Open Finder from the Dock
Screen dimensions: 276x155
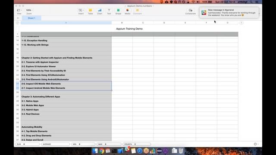click(95, 151)
